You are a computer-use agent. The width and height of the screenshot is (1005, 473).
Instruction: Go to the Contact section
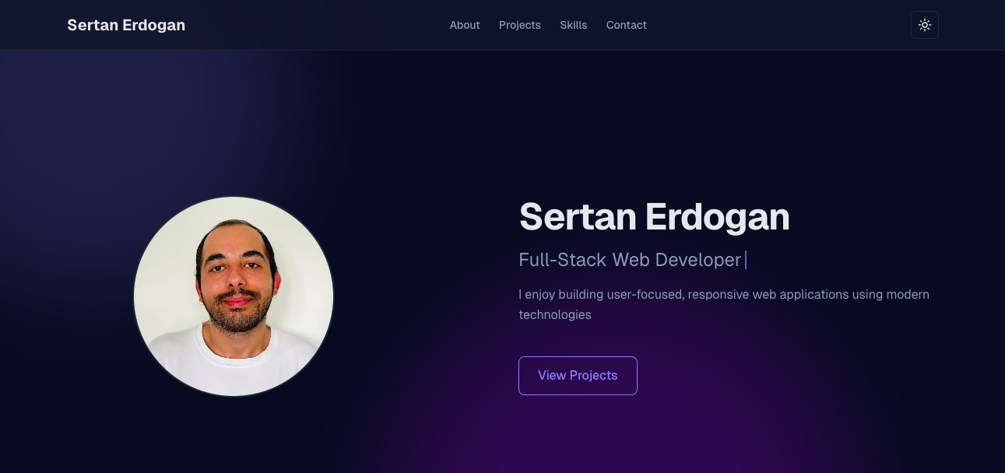click(x=626, y=25)
